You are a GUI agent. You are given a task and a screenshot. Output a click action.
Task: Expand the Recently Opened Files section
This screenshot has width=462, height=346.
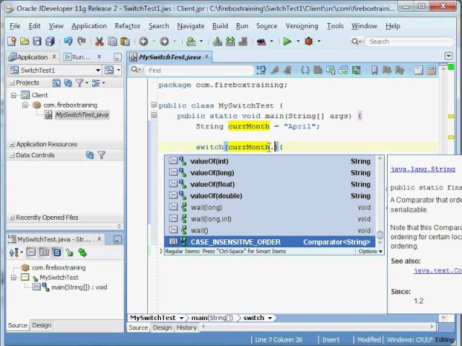[x=12, y=218]
